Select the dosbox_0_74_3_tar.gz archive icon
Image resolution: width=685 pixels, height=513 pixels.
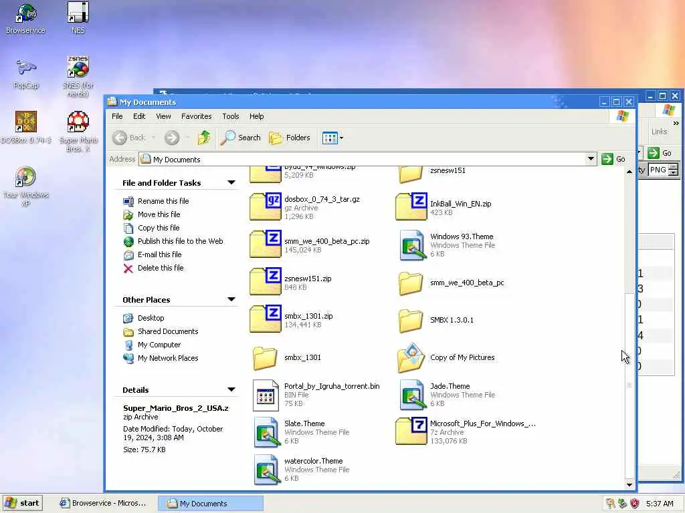tap(265, 207)
